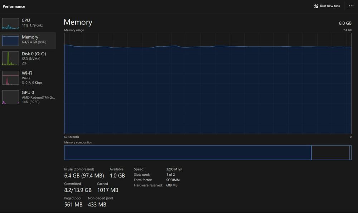Open the Wi-Fi performance section

28,77
